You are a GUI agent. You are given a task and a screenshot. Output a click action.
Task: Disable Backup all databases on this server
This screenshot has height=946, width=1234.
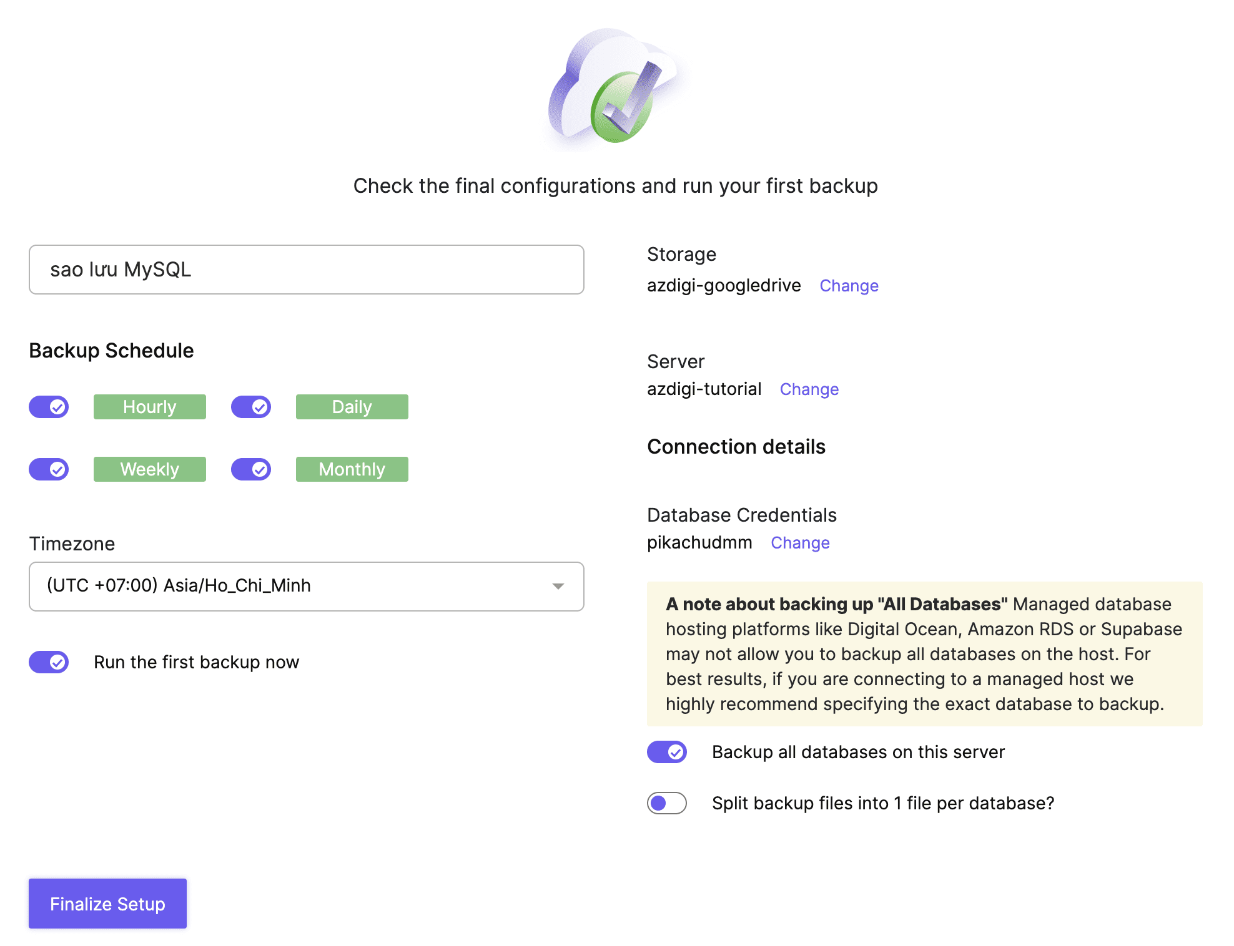667,752
